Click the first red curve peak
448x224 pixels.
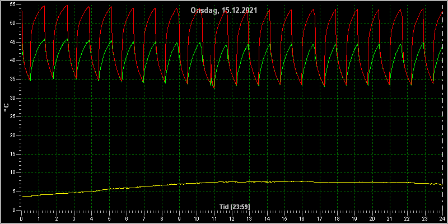44,6
